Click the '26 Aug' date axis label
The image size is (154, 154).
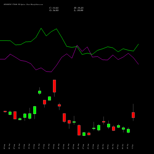tap(78, 147)
